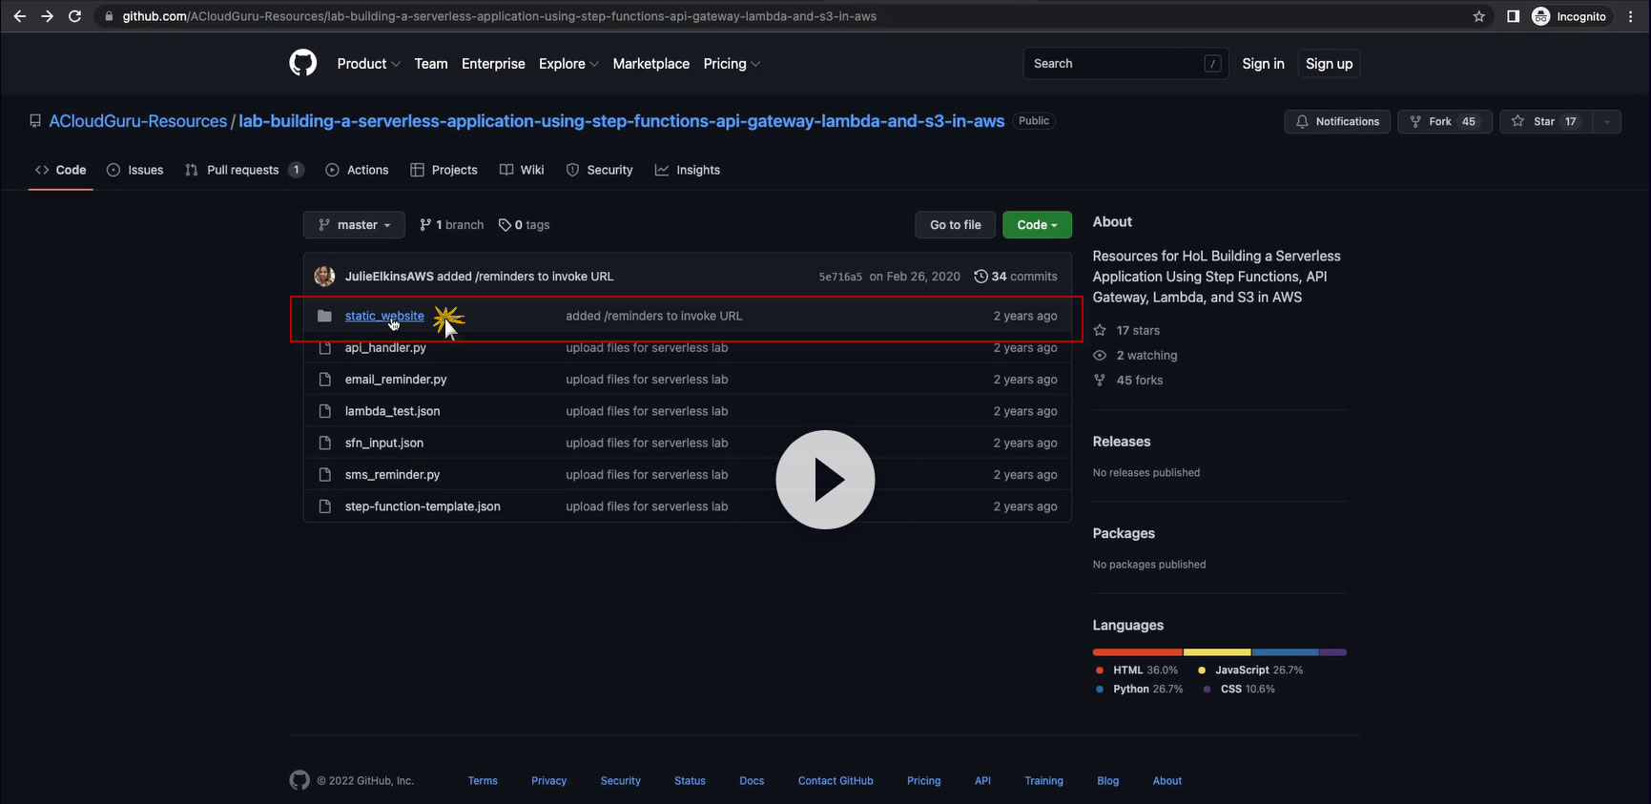Star the repository
This screenshot has height=804, width=1651.
[x=1547, y=121]
